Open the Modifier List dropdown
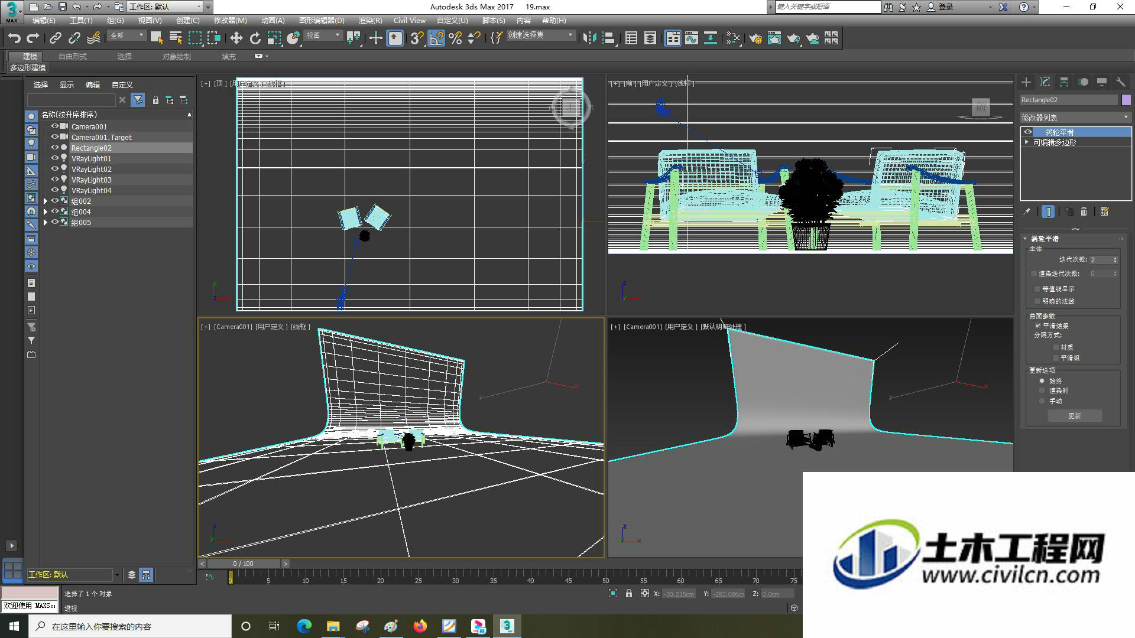This screenshot has width=1135, height=638. click(1075, 118)
